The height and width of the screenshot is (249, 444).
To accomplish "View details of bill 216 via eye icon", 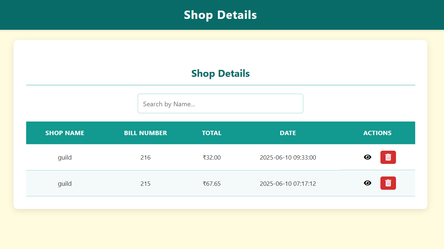I will pos(368,157).
